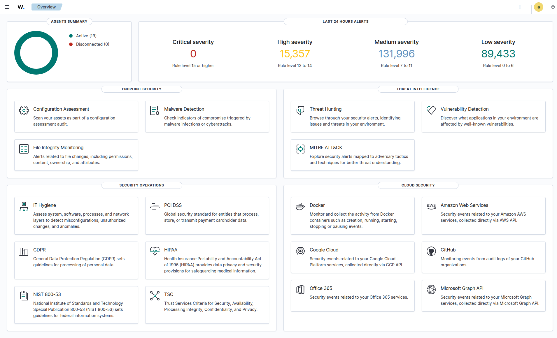Open the PCI DSS module card

tap(207, 215)
